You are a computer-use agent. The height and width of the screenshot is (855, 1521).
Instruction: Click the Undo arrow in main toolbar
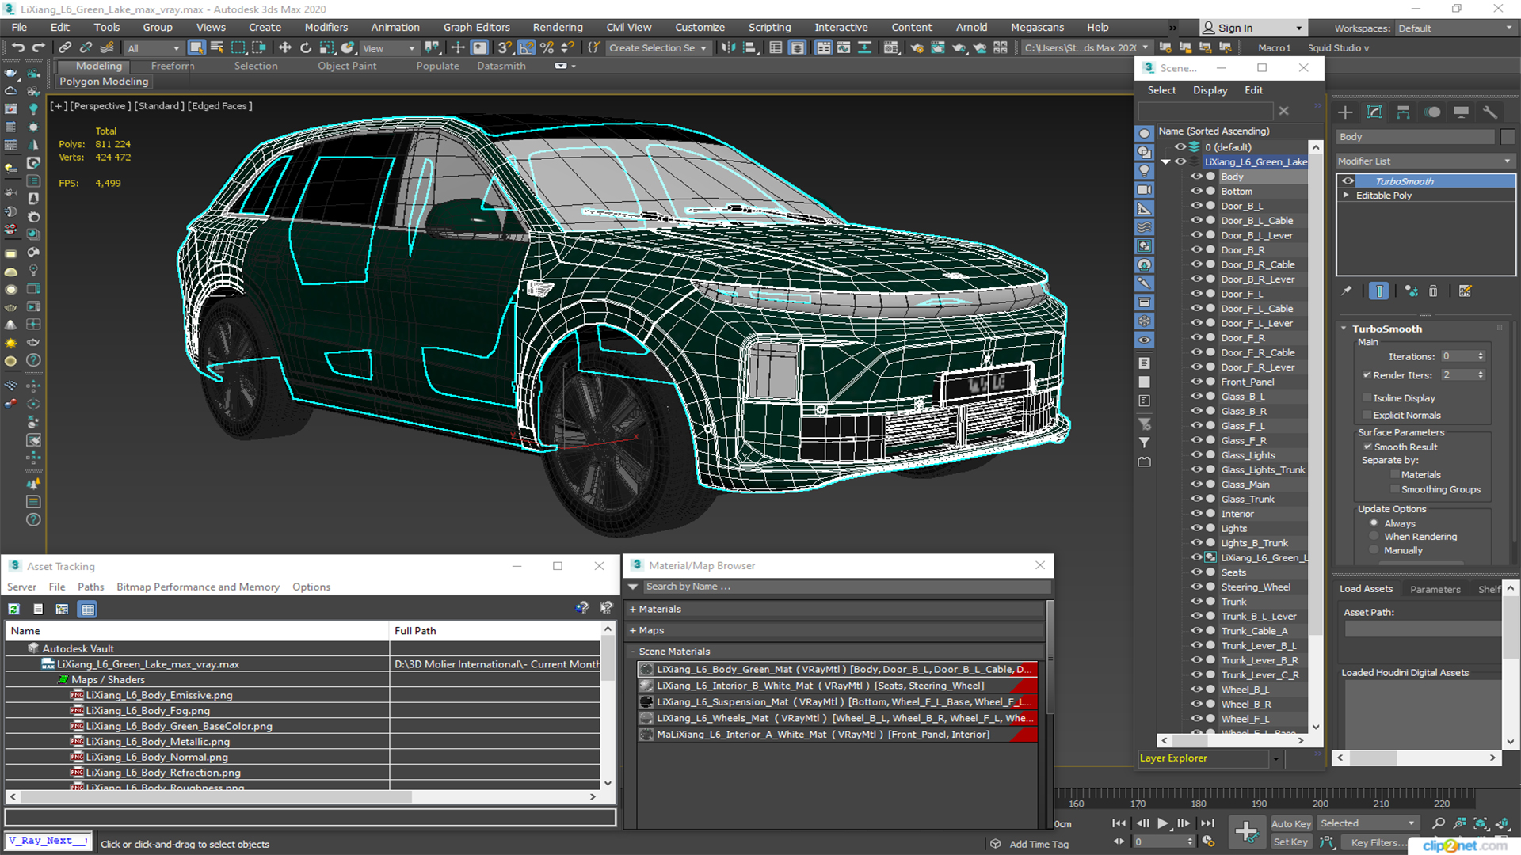coord(17,48)
